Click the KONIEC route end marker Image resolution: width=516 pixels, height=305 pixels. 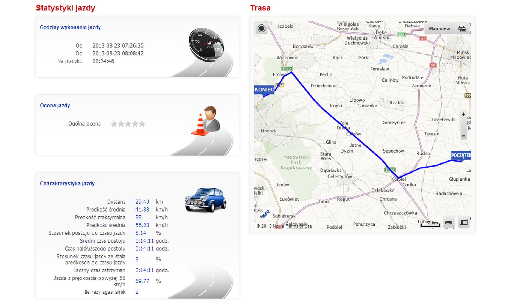[264, 90]
